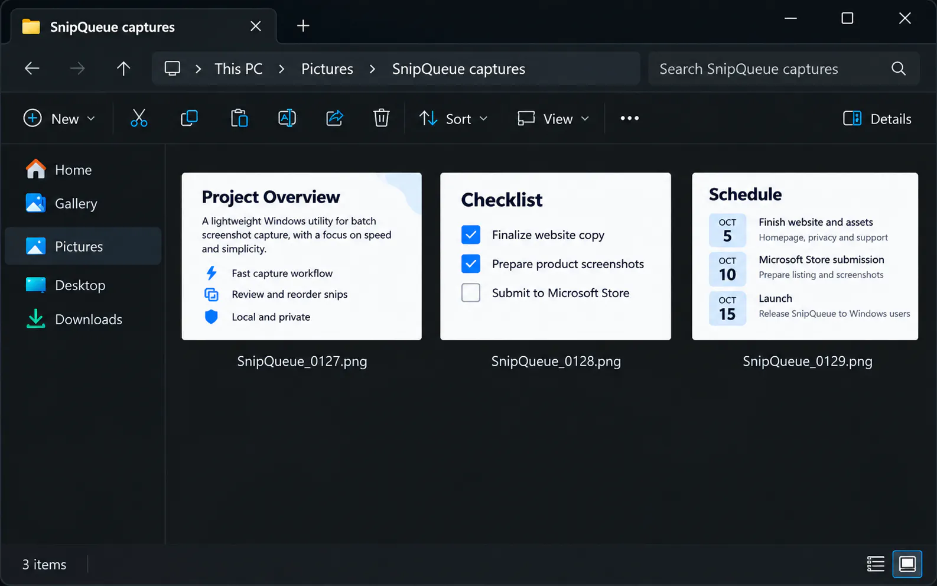Image resolution: width=937 pixels, height=586 pixels.
Task: Expand chevron after Pictures breadcrumb
Action: (372, 69)
